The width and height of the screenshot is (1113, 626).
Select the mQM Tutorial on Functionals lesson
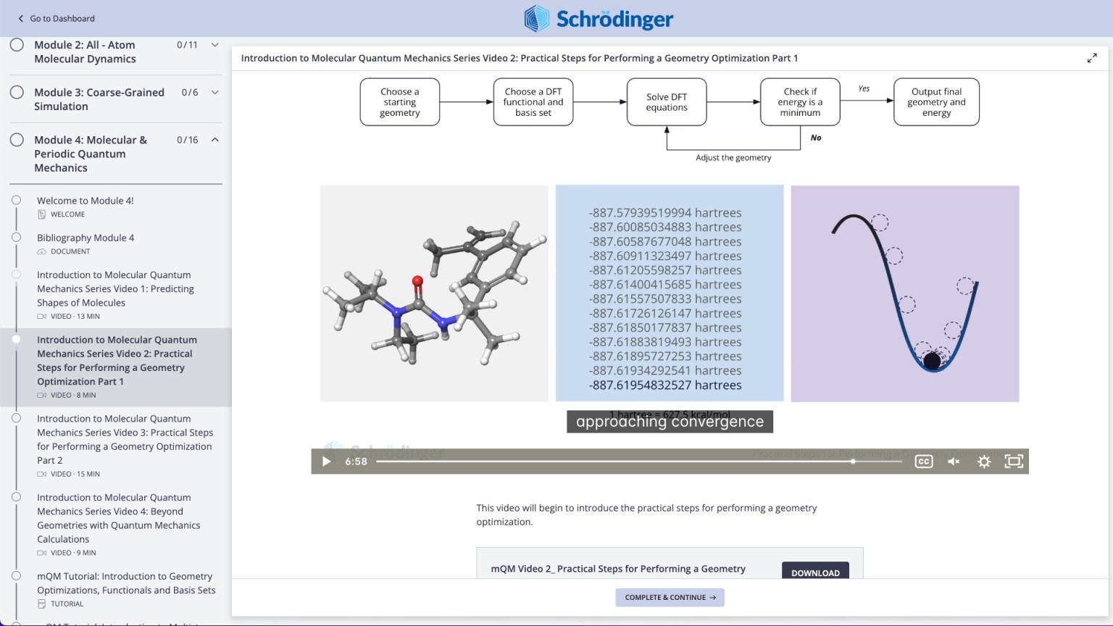coord(126,583)
